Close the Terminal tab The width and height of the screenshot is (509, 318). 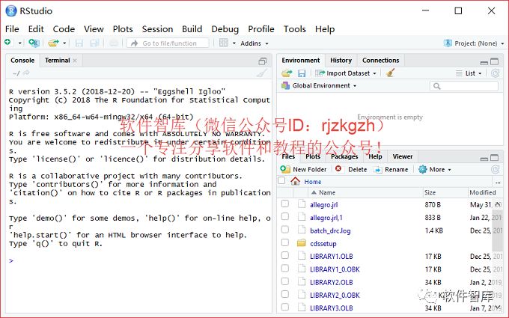tap(75, 61)
